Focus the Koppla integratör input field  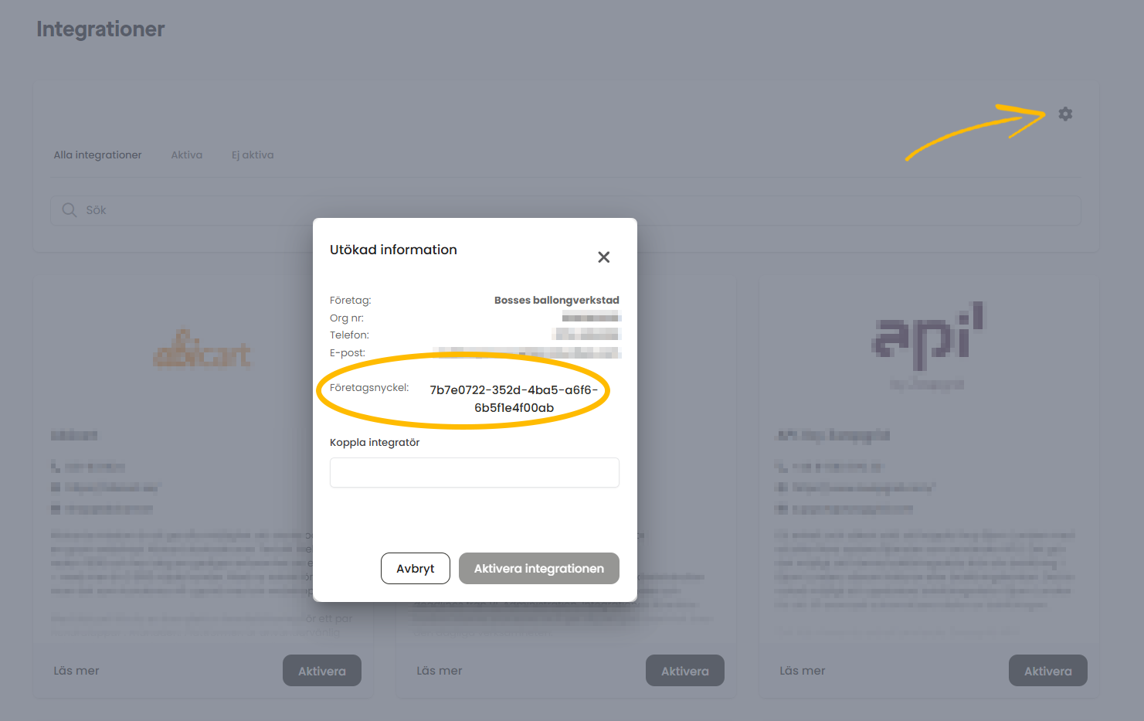point(474,472)
